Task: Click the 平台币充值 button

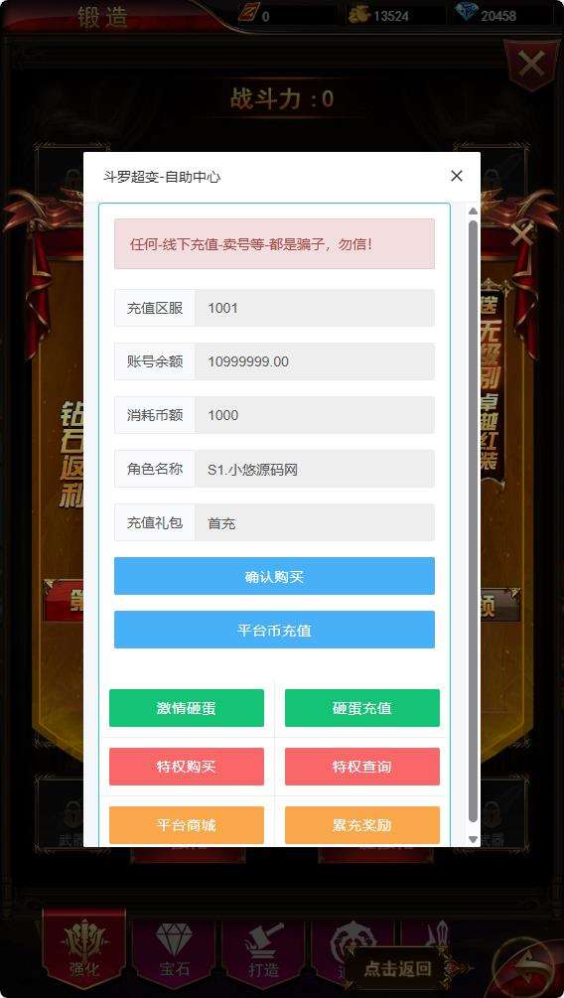Action: (x=274, y=630)
